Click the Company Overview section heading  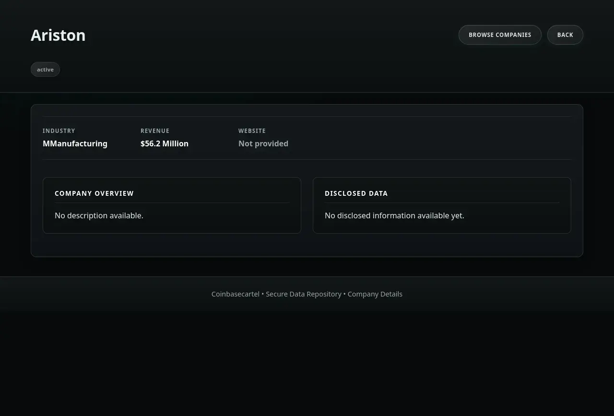94,193
